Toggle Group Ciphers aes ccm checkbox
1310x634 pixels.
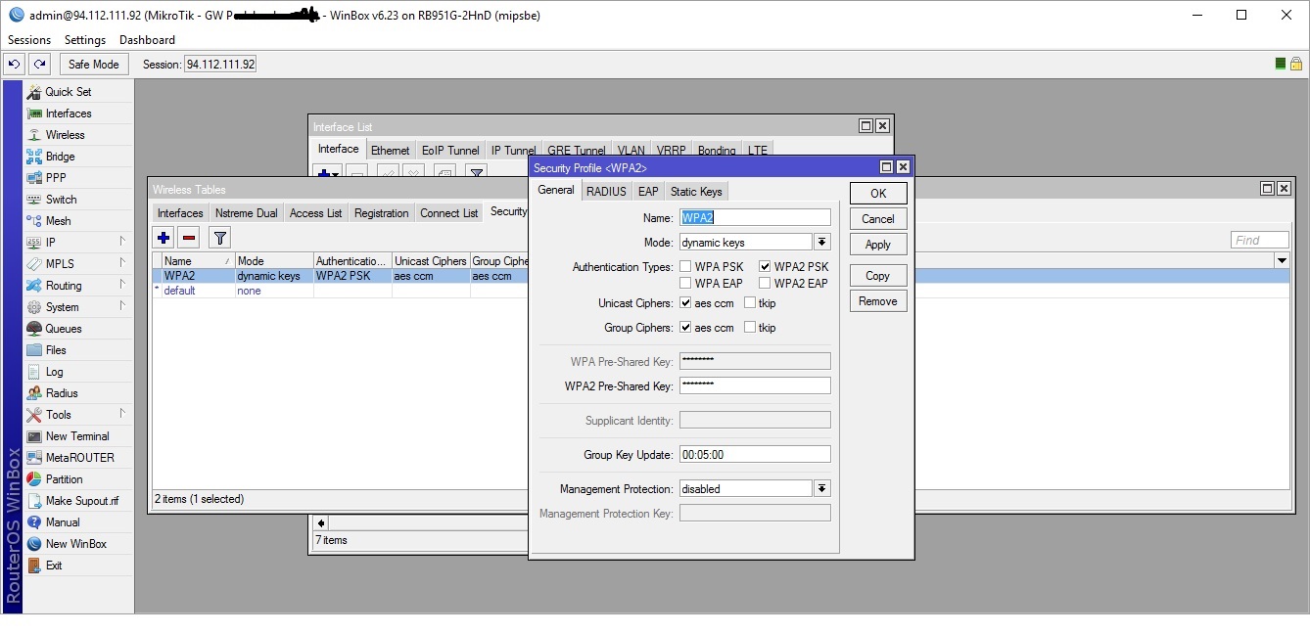point(685,328)
